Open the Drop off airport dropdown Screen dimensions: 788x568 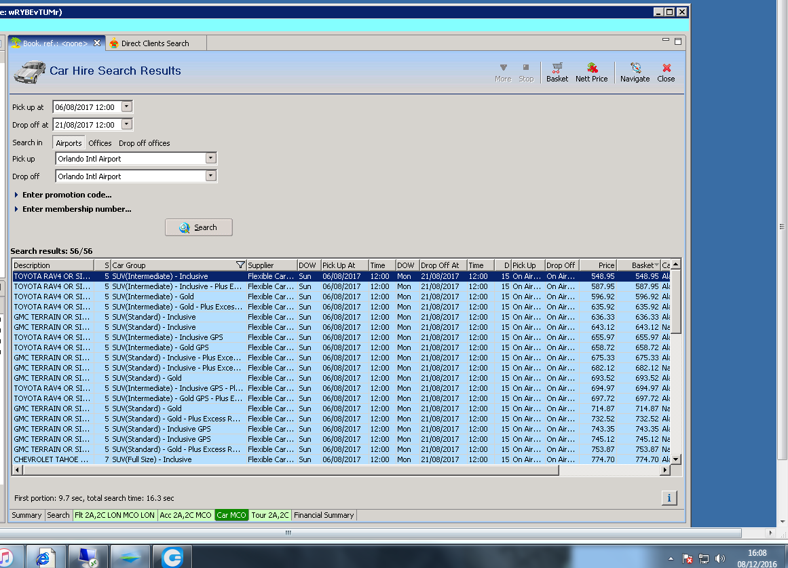point(210,176)
